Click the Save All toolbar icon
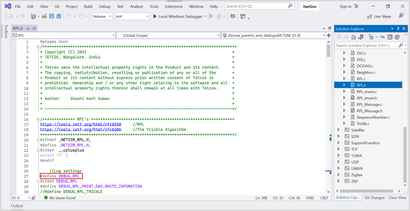 coord(58,16)
